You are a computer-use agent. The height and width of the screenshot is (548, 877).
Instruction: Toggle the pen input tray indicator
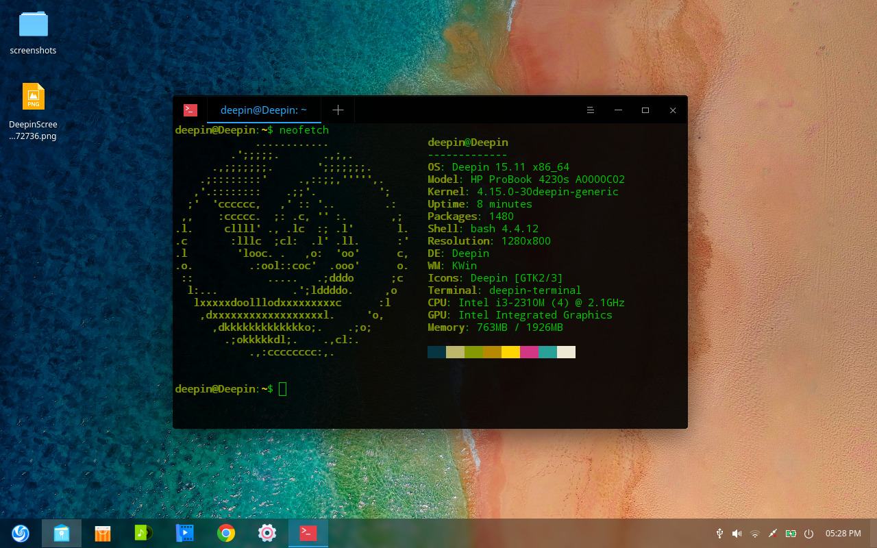tap(772, 533)
